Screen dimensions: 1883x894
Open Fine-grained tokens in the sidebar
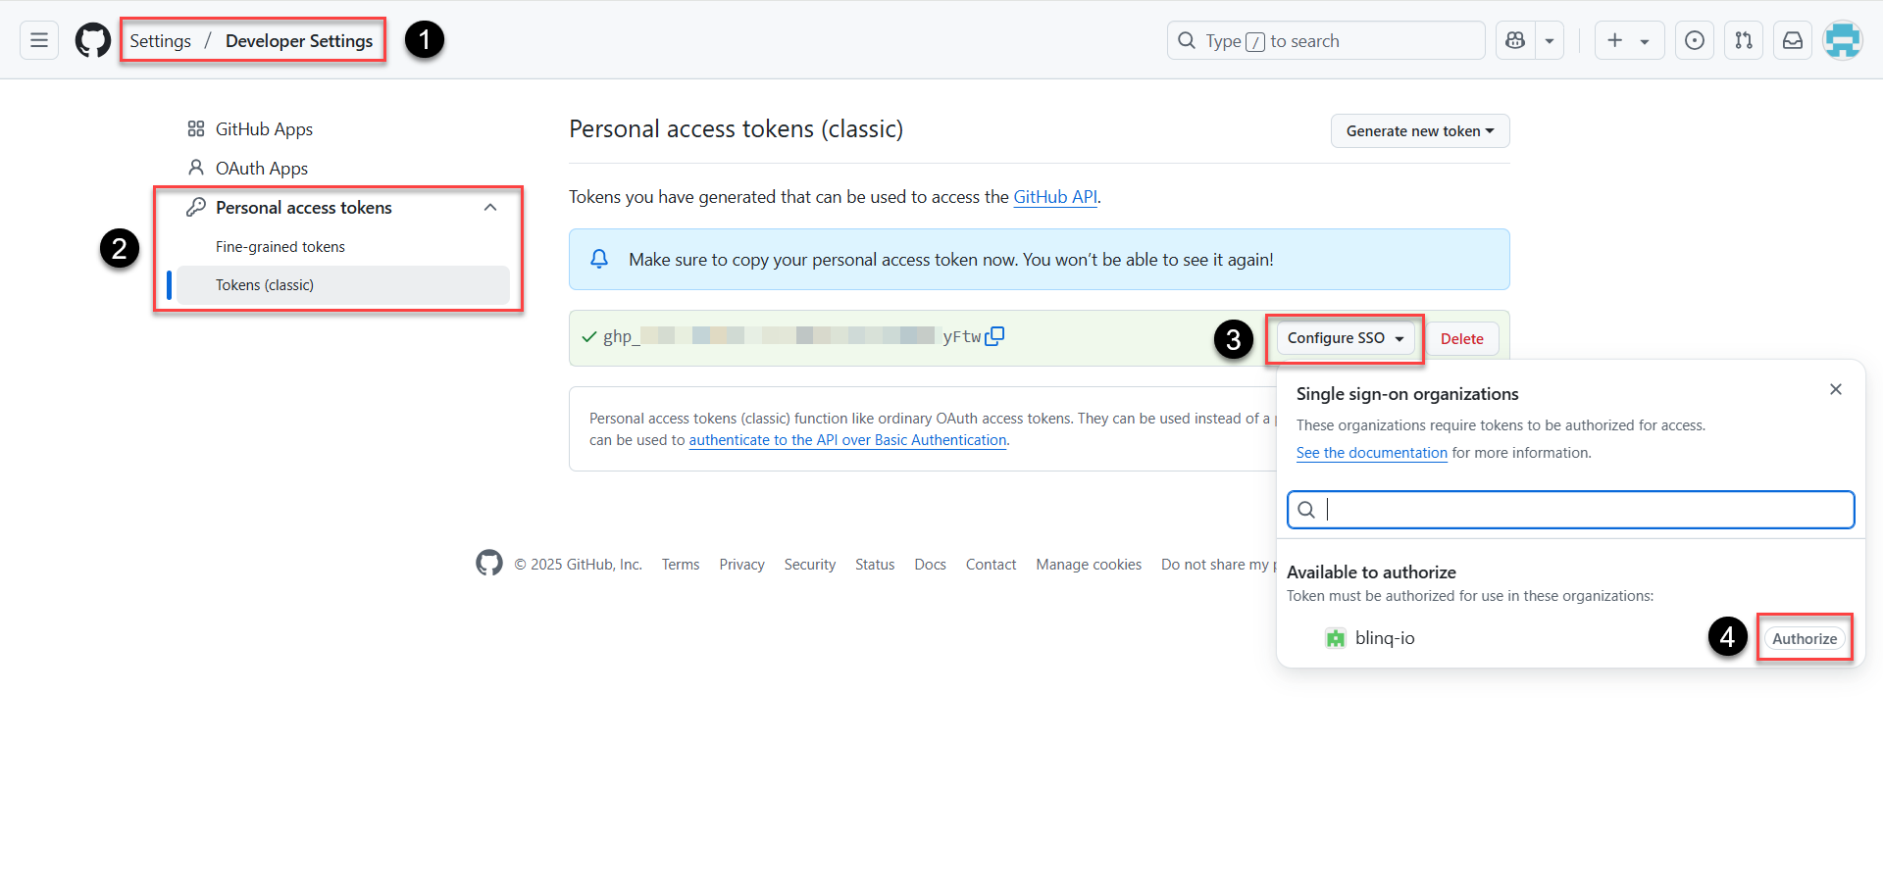pos(280,246)
